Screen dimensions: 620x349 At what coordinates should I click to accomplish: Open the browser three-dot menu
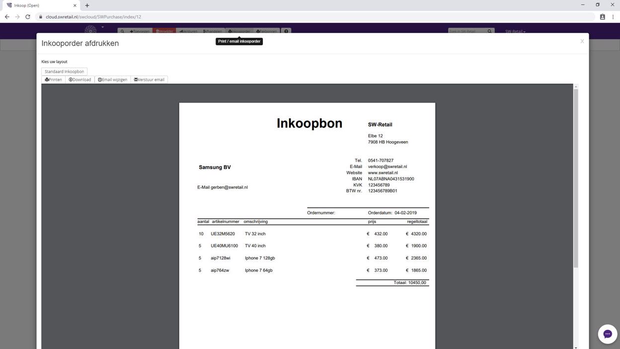(x=613, y=17)
